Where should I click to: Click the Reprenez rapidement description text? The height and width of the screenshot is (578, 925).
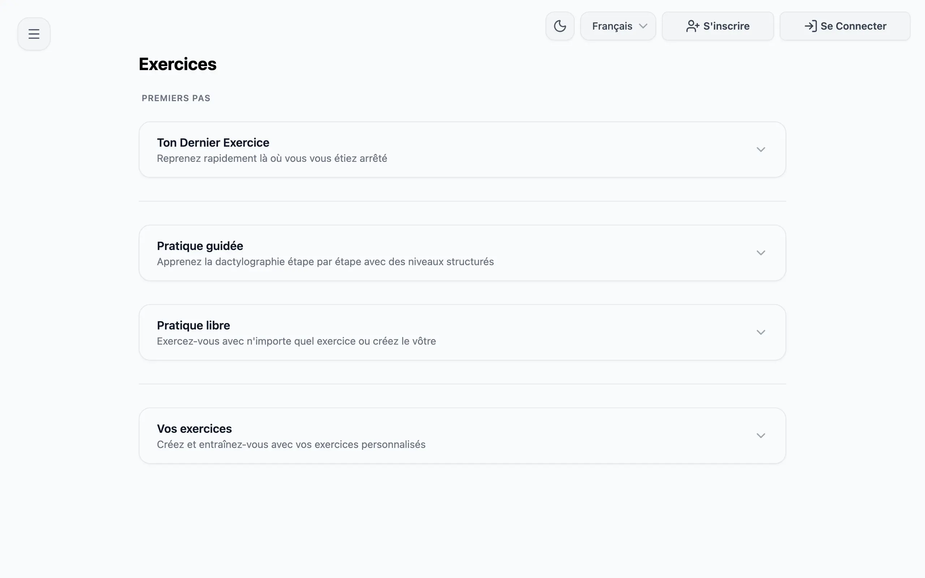272,158
